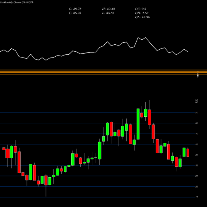This screenshot has width=207, height=207.
Task: Click the '32' price axis label
Action: tap(197, 165)
